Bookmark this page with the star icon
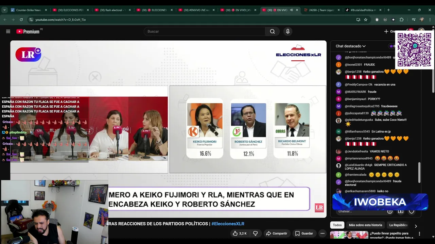The image size is (435, 244). tap(366, 20)
